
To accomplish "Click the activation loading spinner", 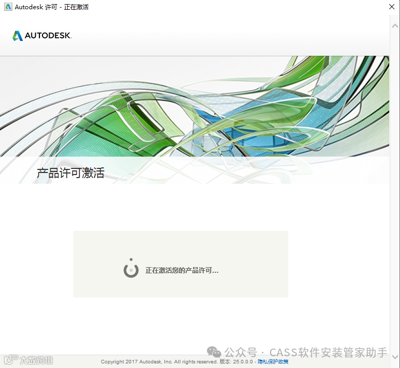I will pos(131,268).
